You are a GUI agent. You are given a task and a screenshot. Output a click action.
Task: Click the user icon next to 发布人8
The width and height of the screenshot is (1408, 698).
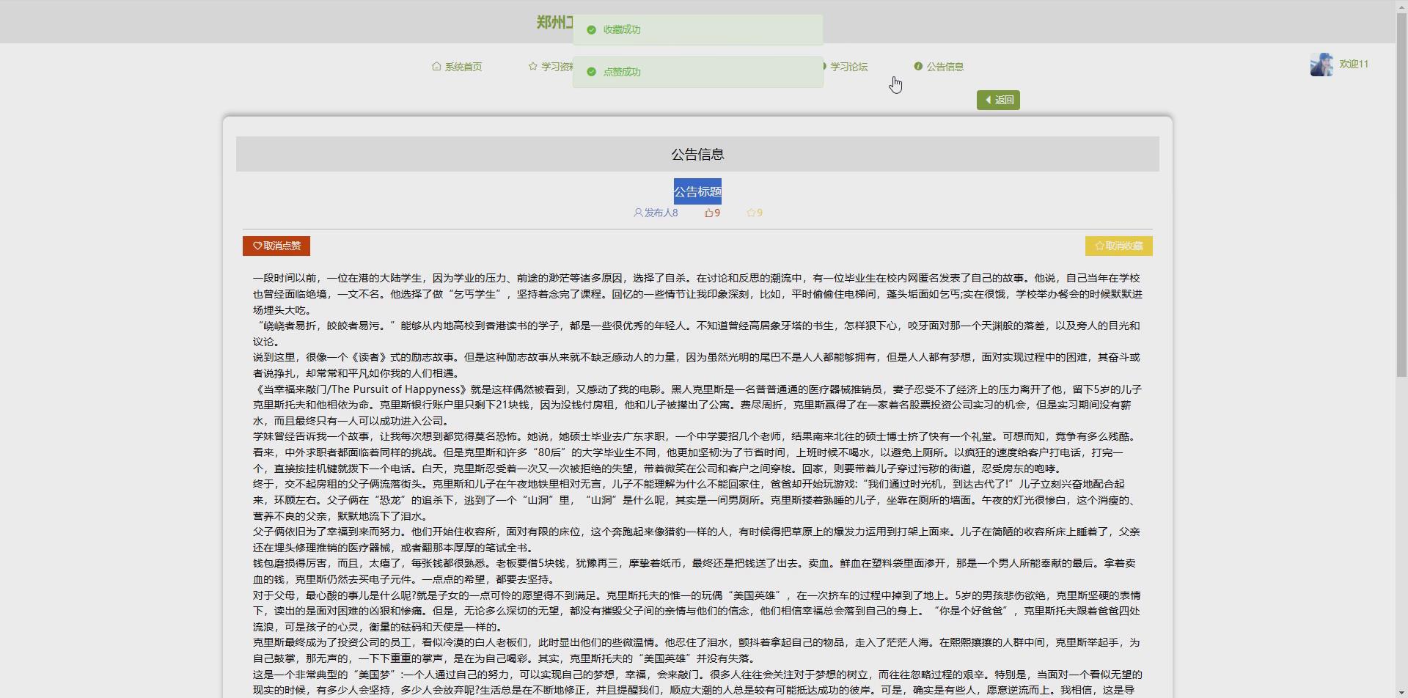[637, 212]
